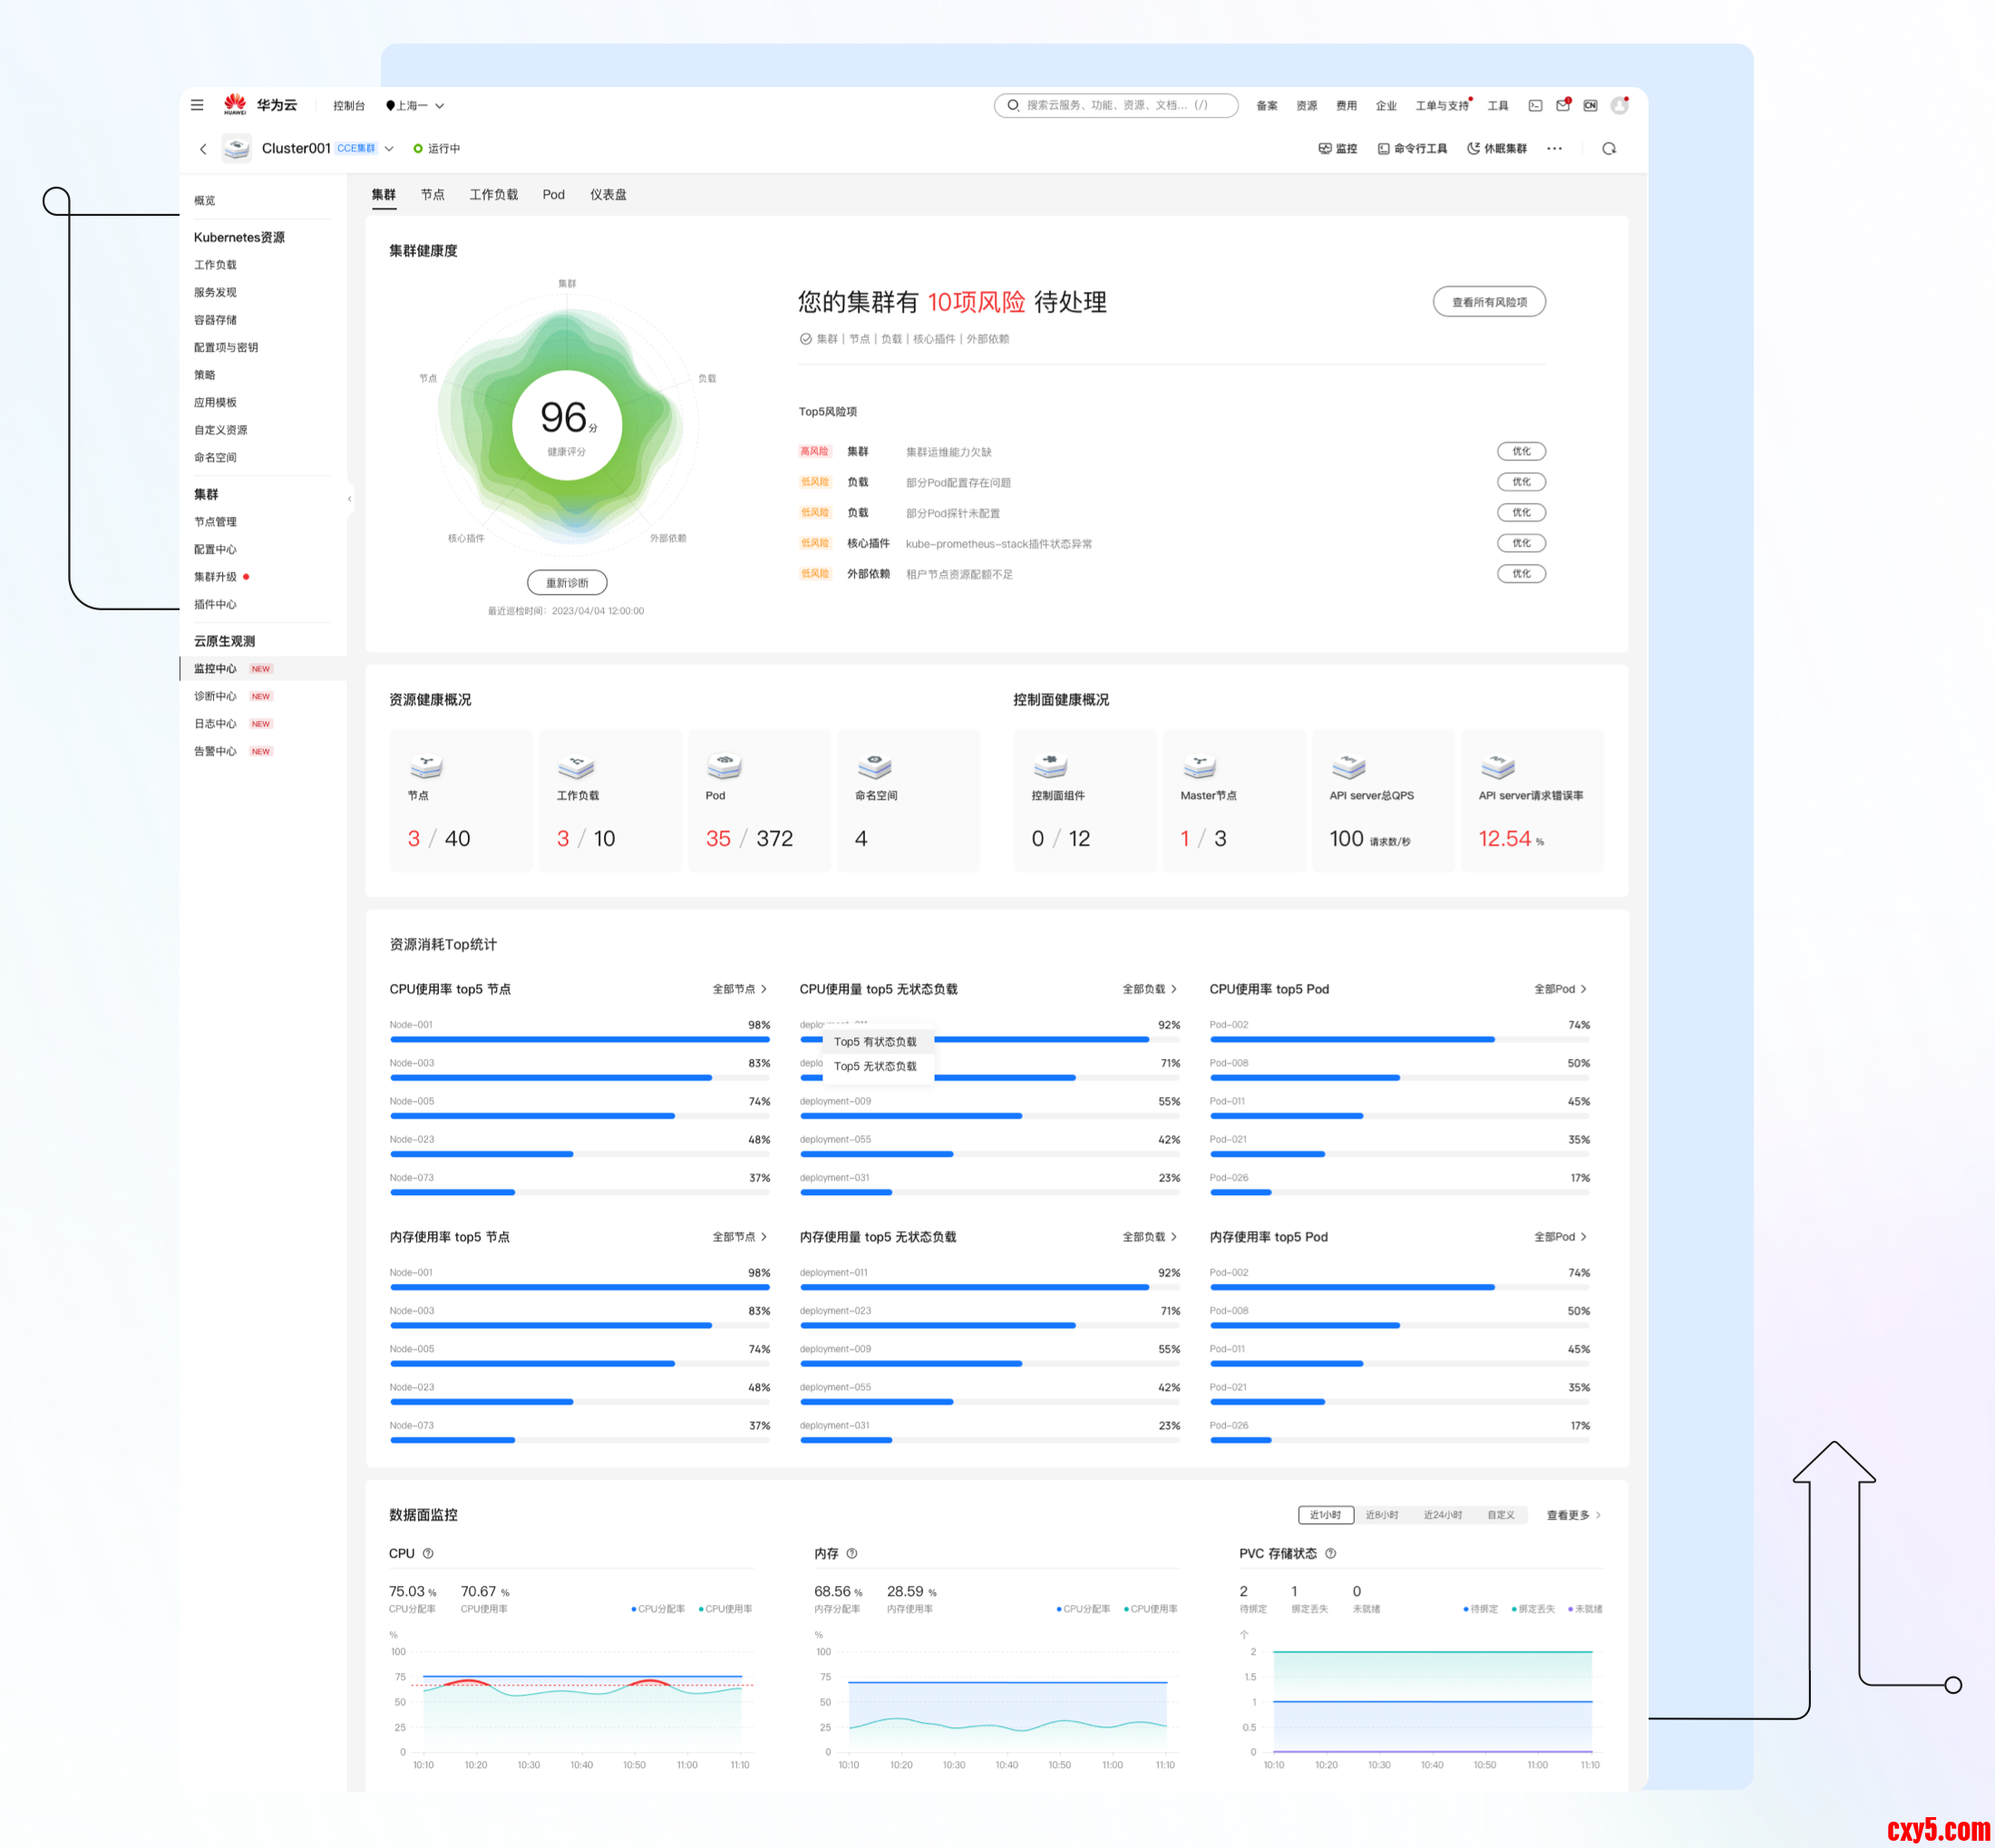
Task: Open the mail notifications icon
Action: point(1562,105)
